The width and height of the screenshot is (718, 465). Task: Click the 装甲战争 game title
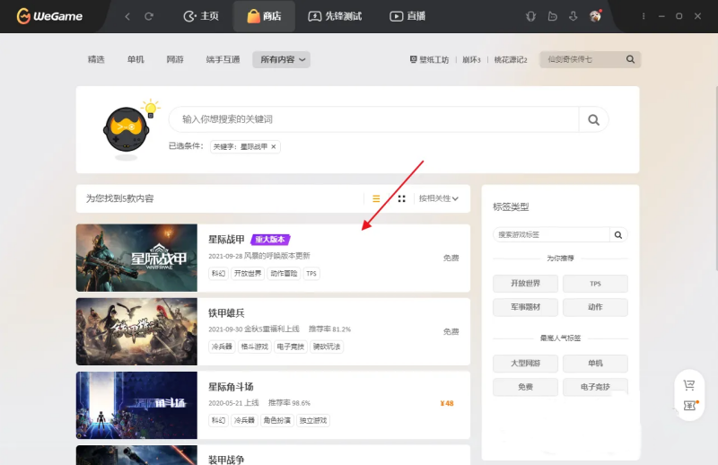226,460
